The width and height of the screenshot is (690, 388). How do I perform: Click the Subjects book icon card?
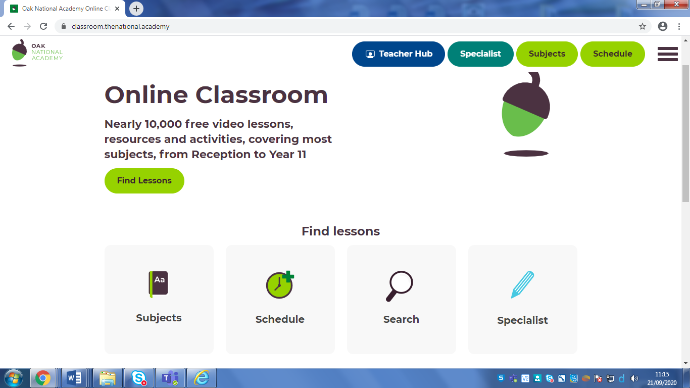click(159, 284)
